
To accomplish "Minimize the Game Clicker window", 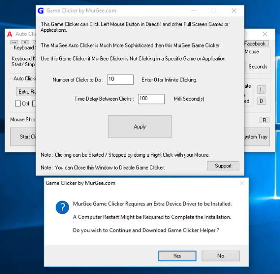I will click(194, 11).
